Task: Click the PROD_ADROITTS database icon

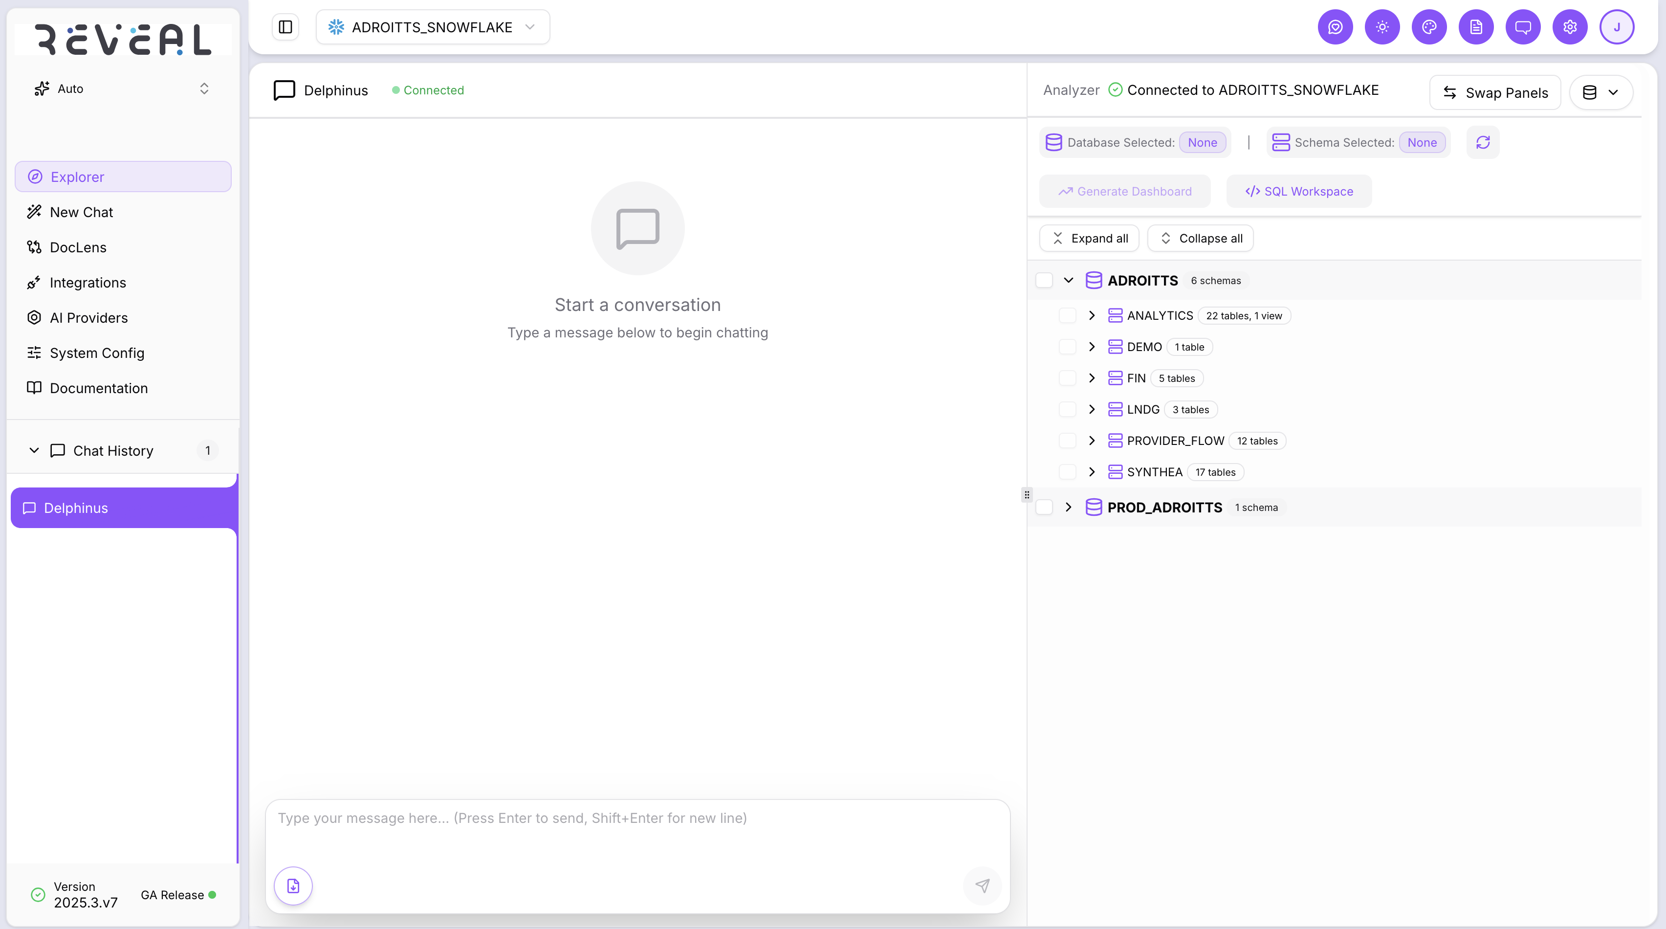Action: (1093, 507)
